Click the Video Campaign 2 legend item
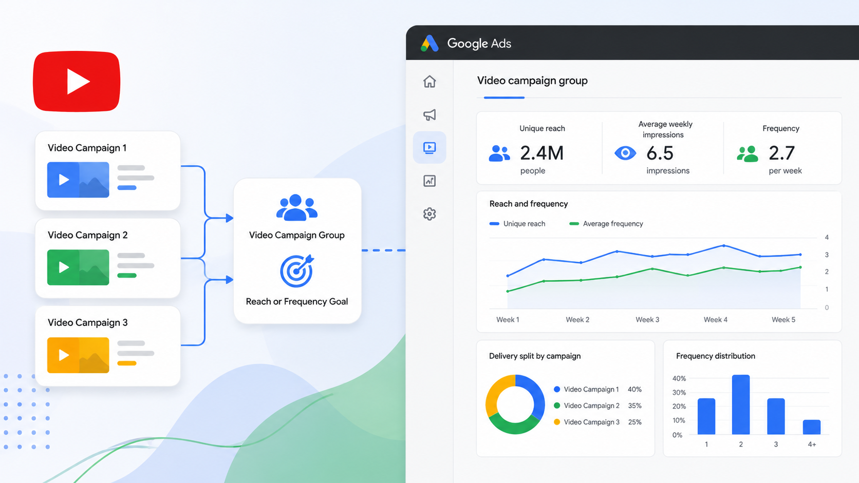Screen dimensions: 859x483 pos(587,405)
